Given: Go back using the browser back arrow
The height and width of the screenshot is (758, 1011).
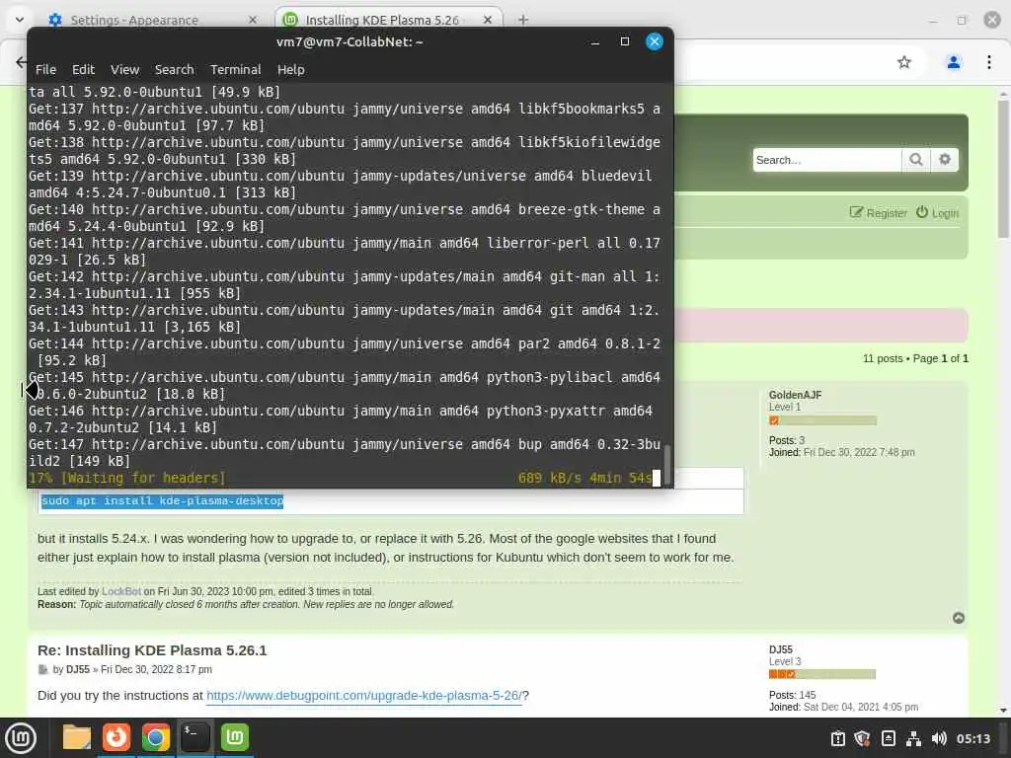Looking at the screenshot, I should coord(22,62).
